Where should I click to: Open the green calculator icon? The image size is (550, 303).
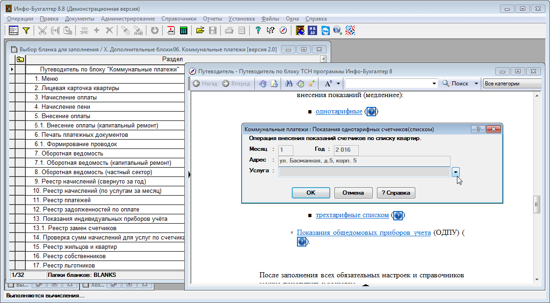point(183,30)
